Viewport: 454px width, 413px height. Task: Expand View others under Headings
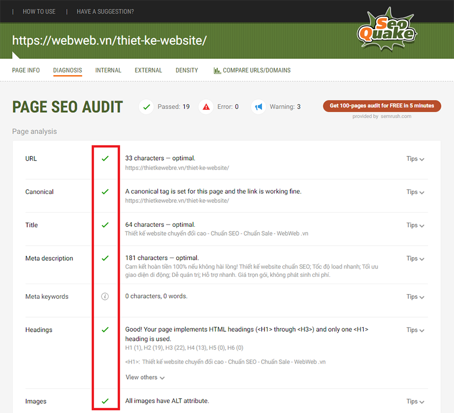point(145,378)
